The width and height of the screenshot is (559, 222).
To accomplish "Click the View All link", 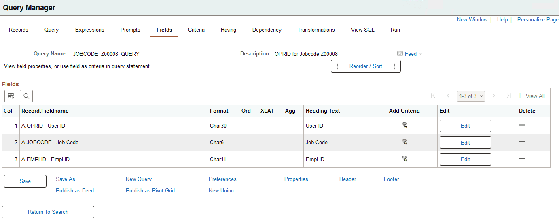I will [x=535, y=96].
